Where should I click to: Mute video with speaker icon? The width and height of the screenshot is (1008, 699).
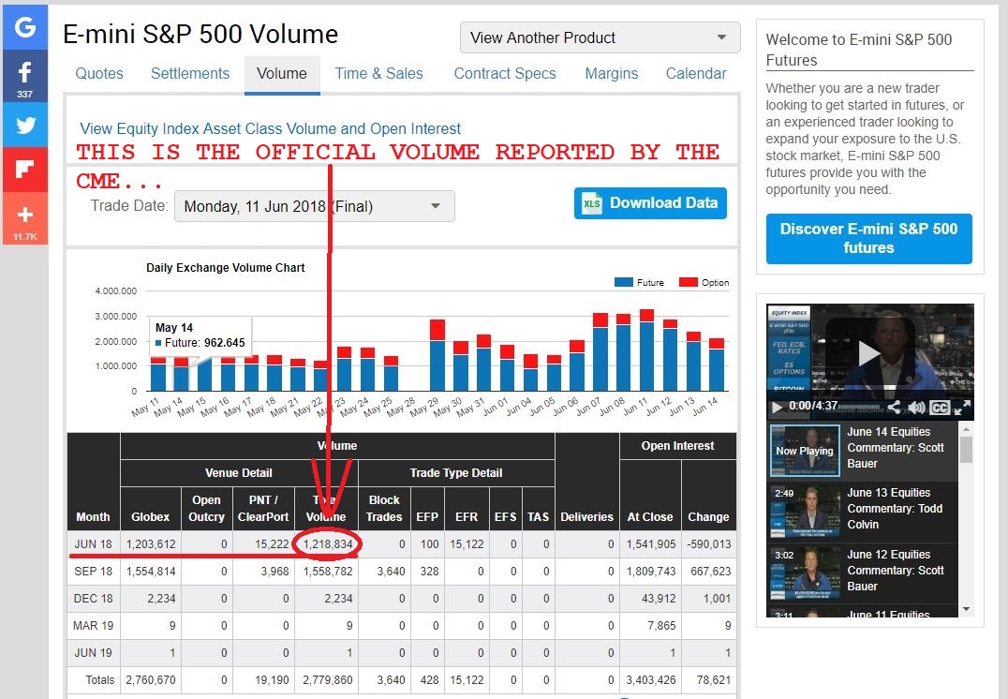click(916, 407)
